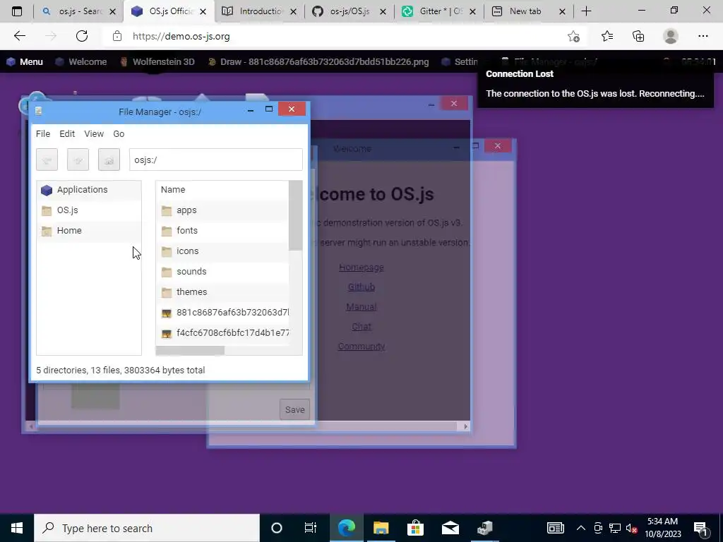Open the Community link in Welcome window
Viewport: 723px width, 542px height.
(361, 347)
